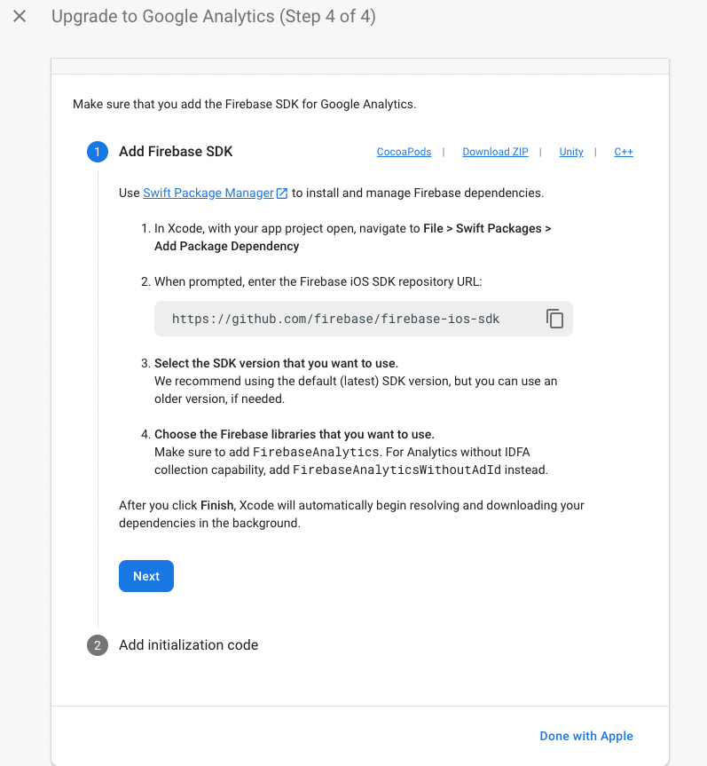
Task: Click Done with Apple
Action: pos(585,736)
